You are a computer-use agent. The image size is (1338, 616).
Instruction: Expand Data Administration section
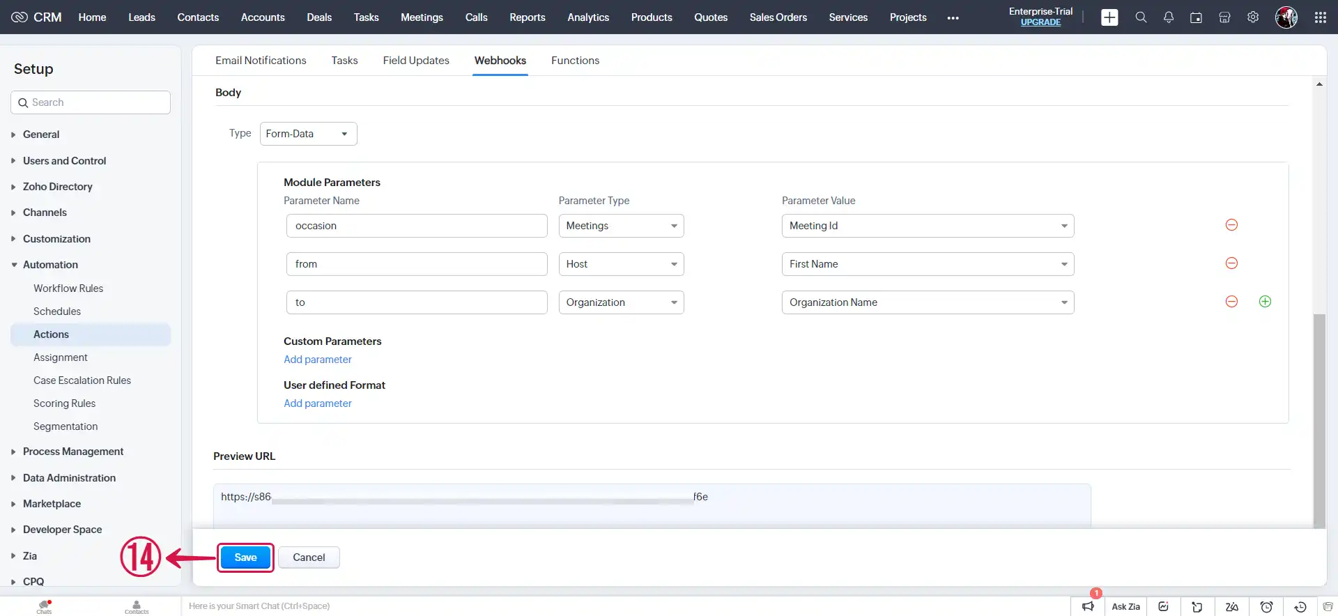(x=69, y=478)
